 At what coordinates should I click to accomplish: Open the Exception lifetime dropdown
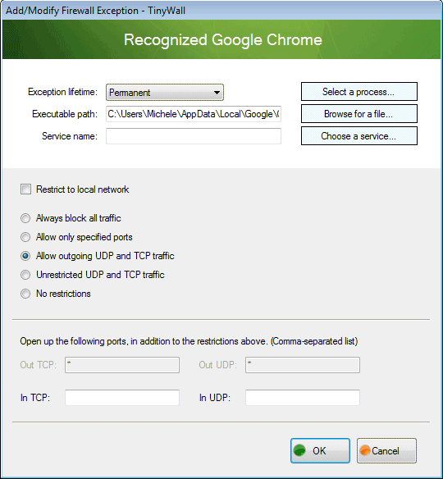[x=165, y=92]
